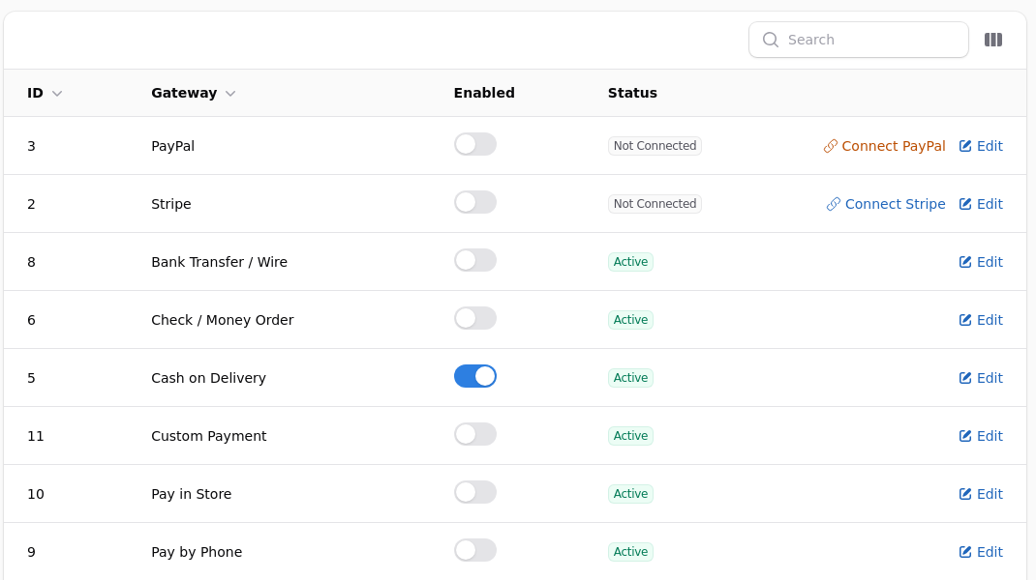The image size is (1036, 580).
Task: Click Connect PayPal link
Action: pos(884,146)
